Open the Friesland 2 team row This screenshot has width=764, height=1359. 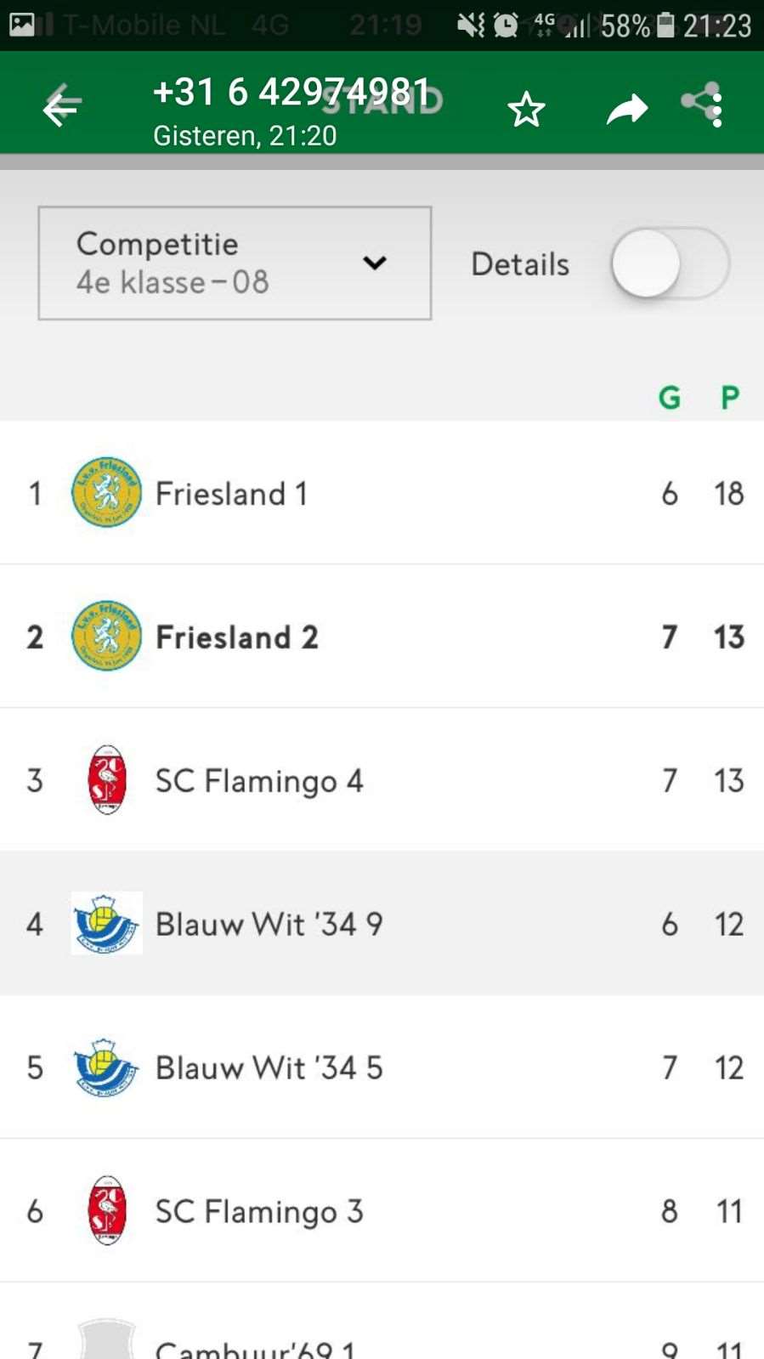[382, 636]
